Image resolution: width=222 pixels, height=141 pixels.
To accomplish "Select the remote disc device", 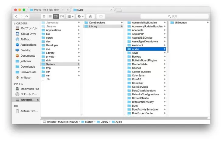I will (x=26, y=94).
